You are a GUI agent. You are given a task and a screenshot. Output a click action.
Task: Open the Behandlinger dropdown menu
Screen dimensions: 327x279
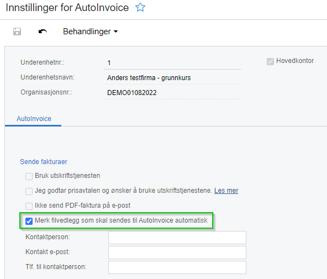(90, 31)
